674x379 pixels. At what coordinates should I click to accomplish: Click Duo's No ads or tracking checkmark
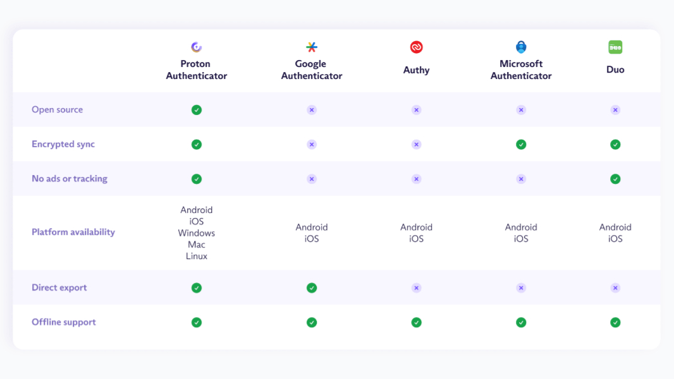(615, 179)
